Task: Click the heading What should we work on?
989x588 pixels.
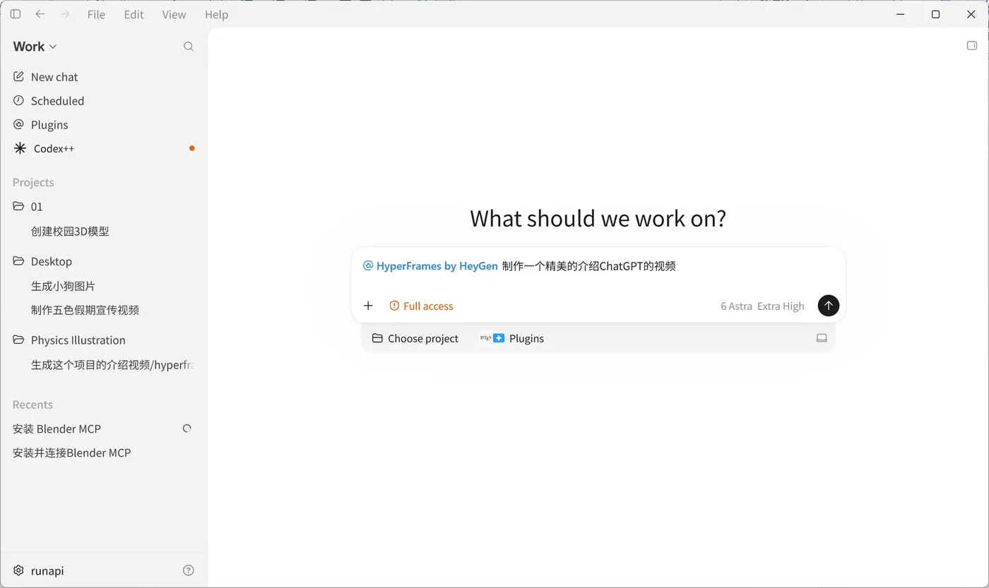Action: coord(598,218)
